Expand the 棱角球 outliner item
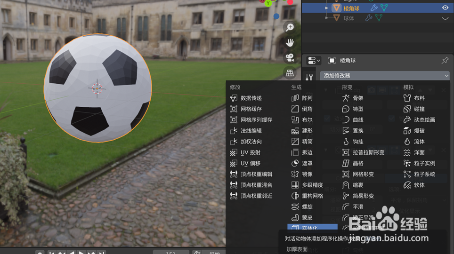454x254 pixels. pyautogui.click(x=326, y=8)
